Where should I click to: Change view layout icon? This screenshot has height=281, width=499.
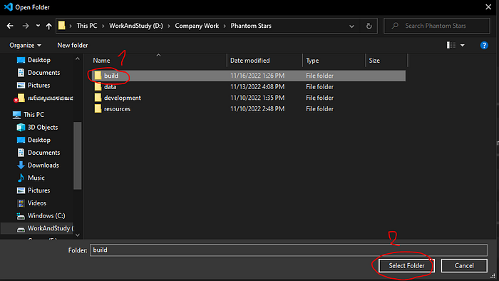(x=451, y=45)
